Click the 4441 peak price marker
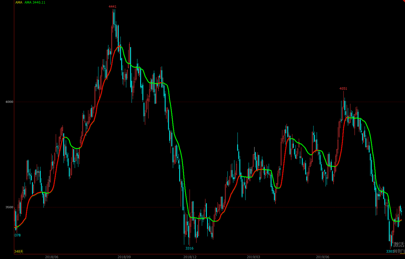 coord(112,7)
